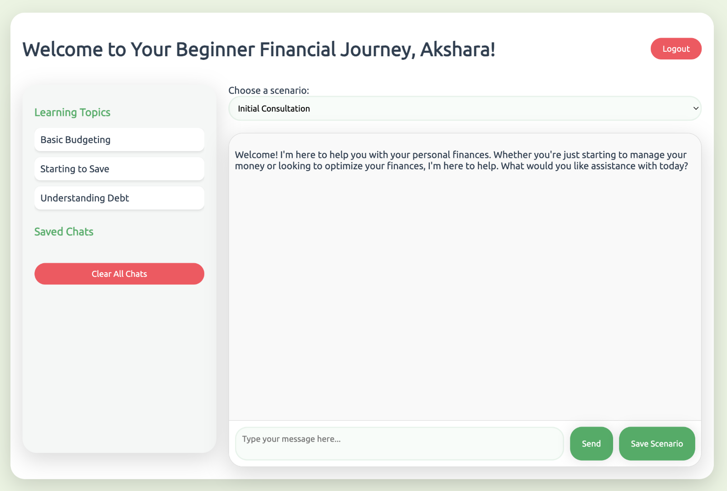Screen dimensions: 727x491
Task: Open the Basic Budgeting topic
Action: click(119, 140)
